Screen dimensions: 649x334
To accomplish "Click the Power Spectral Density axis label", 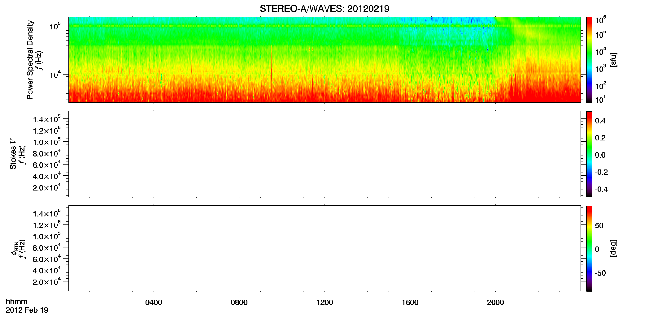I will [30, 60].
